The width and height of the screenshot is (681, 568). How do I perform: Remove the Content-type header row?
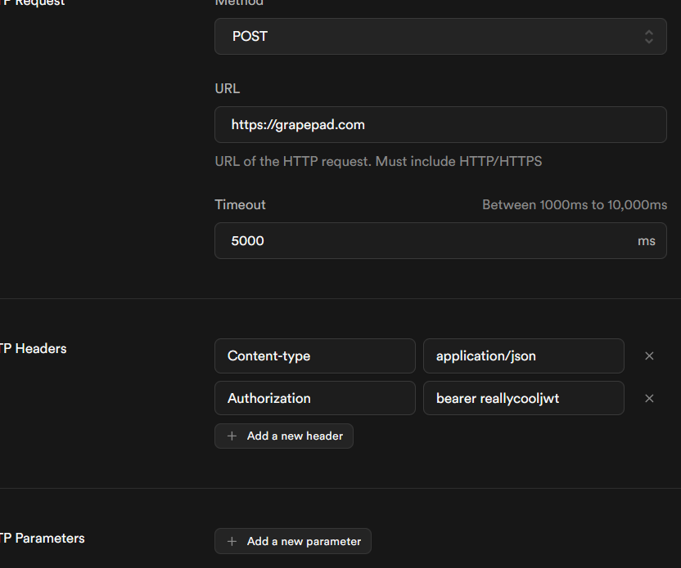(x=649, y=356)
